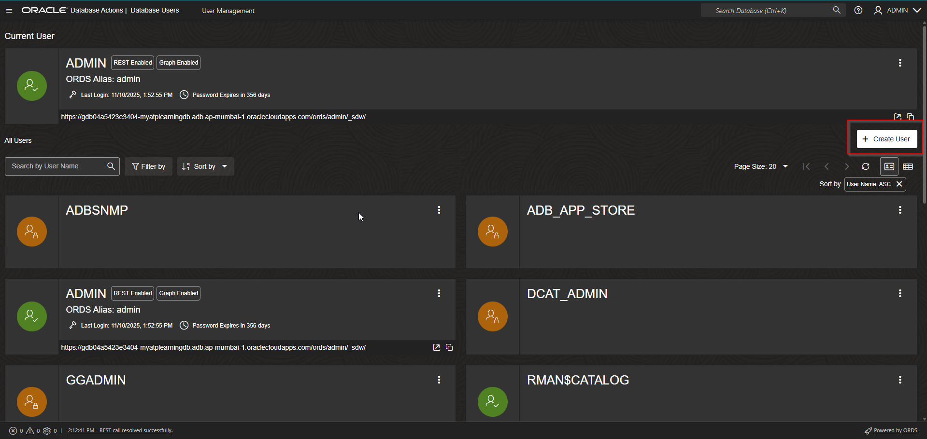This screenshot has width=927, height=439.
Task: Remove the User Name: ASC sort chip
Action: click(899, 184)
